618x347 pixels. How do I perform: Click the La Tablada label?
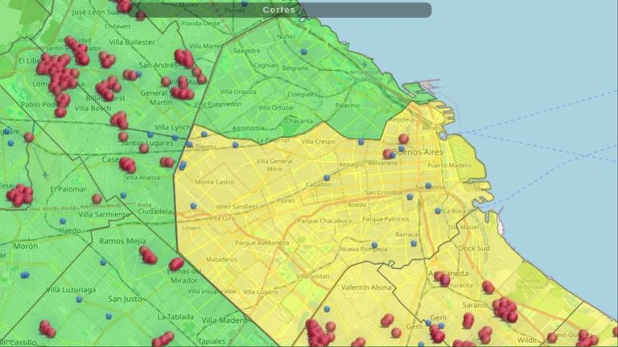point(175,317)
